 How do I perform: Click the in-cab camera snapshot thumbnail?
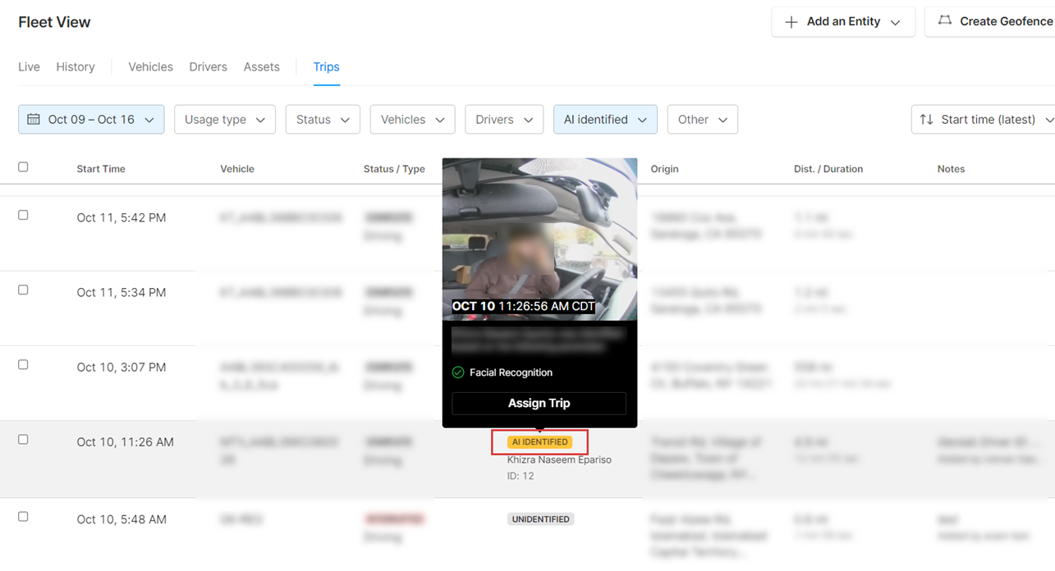pyautogui.click(x=539, y=239)
